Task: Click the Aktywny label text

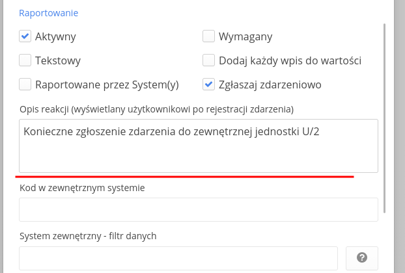Action: point(56,36)
